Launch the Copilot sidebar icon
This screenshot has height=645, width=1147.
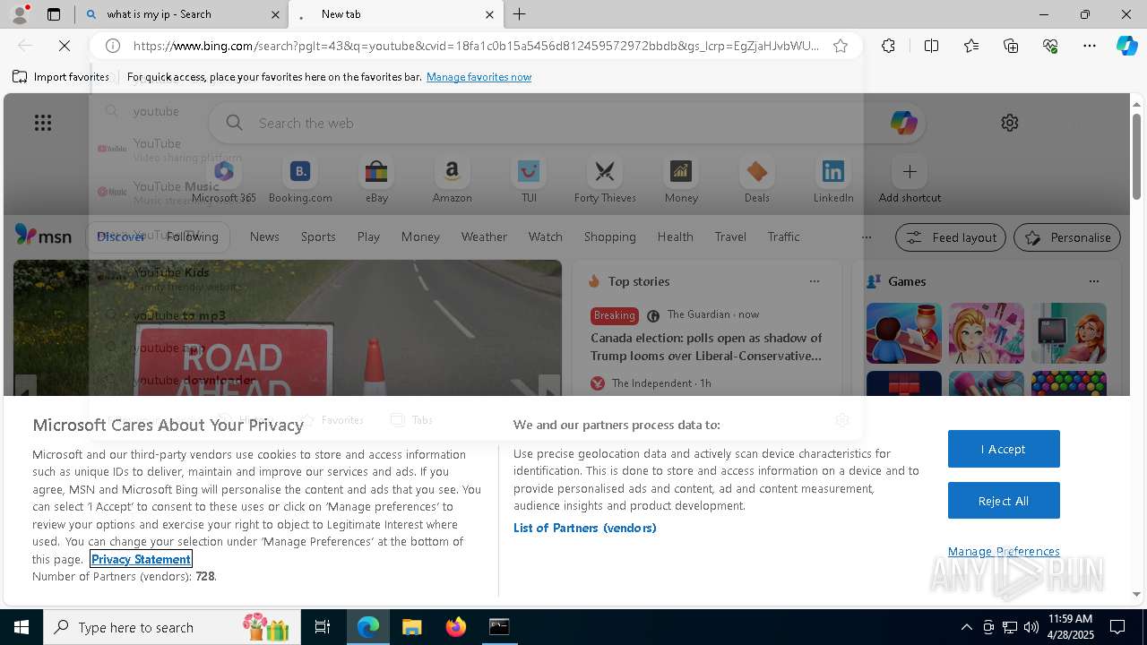pos(1126,46)
